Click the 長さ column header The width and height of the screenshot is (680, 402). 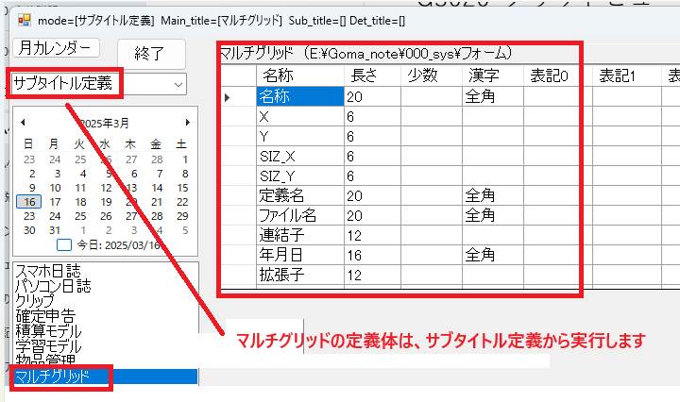(364, 75)
